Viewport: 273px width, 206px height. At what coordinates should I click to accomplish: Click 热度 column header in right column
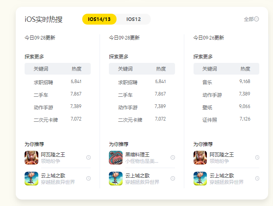point(245,69)
